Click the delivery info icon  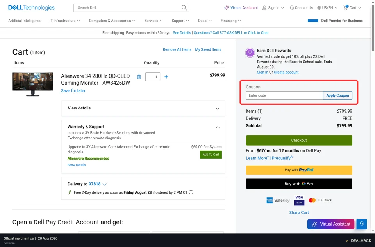(x=191, y=192)
